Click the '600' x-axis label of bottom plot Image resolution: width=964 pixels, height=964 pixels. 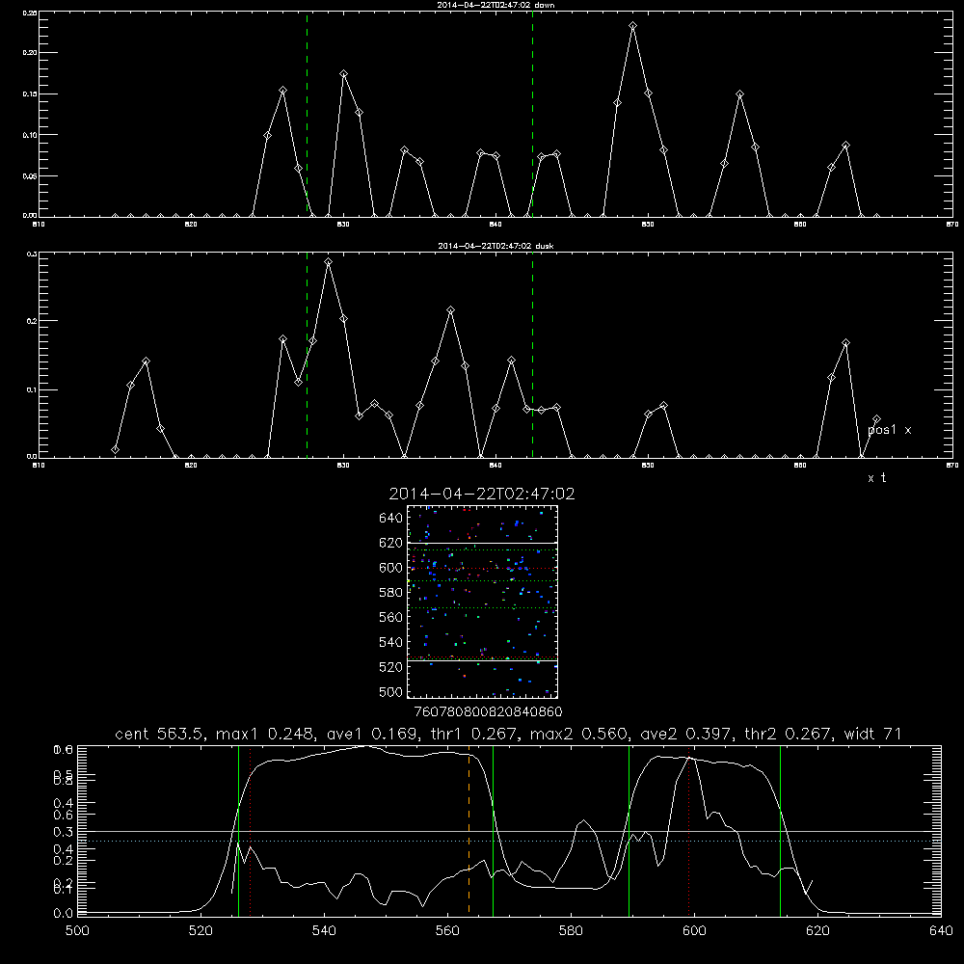(x=695, y=931)
